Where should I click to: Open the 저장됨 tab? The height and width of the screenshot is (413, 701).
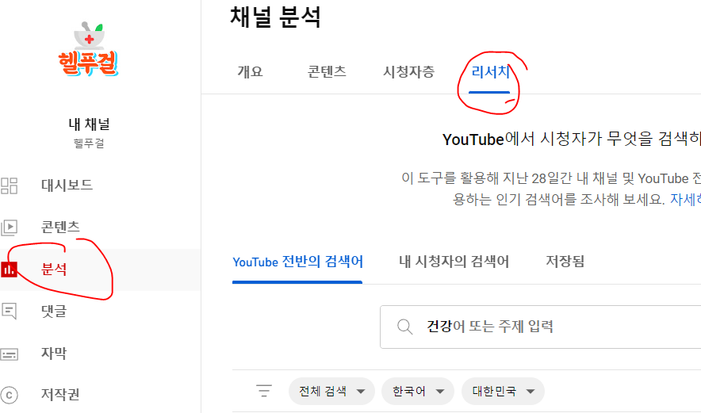pos(565,262)
